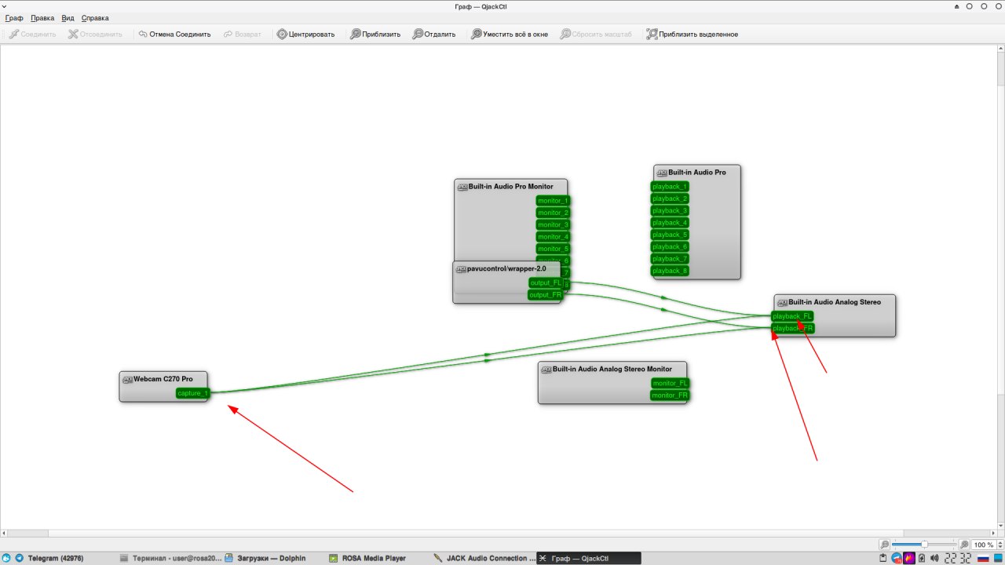Select the playback_7 port

(670, 259)
